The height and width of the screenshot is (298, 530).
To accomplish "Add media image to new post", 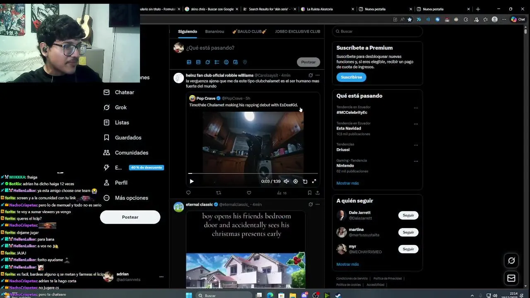I will coord(189,62).
